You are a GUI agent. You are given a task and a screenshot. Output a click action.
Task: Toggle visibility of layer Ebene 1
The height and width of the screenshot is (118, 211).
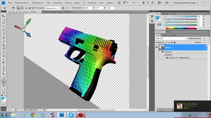tap(157, 47)
